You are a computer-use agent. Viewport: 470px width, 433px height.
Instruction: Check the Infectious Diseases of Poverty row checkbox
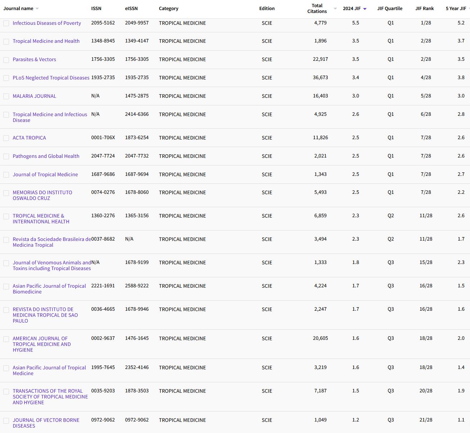coord(6,23)
